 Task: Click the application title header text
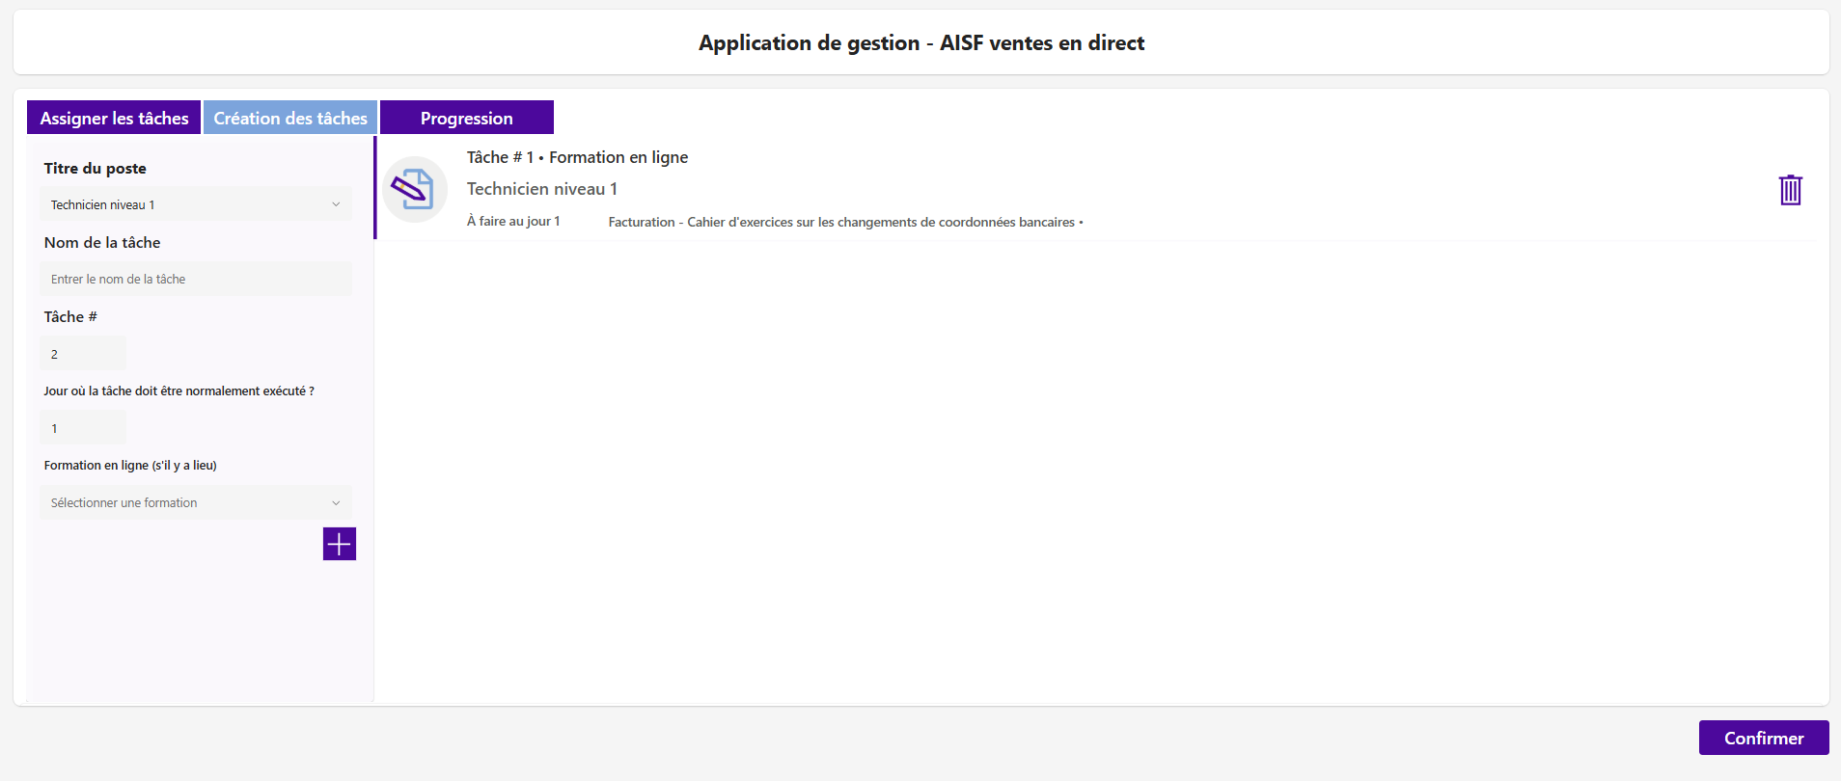(x=921, y=42)
